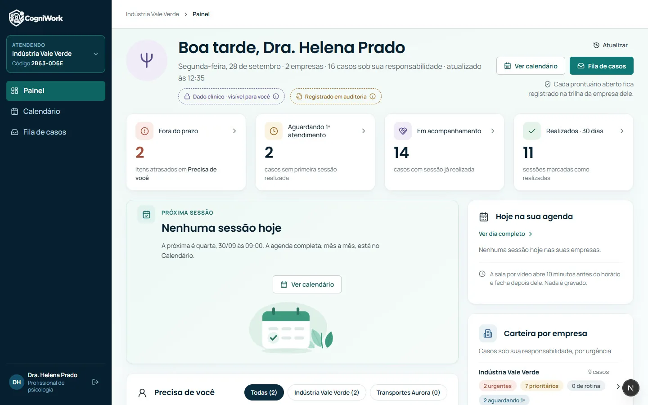Screen dimensions: 648x405
Task: Click the Hoje na sua agenda calendar icon
Action: 484,217
